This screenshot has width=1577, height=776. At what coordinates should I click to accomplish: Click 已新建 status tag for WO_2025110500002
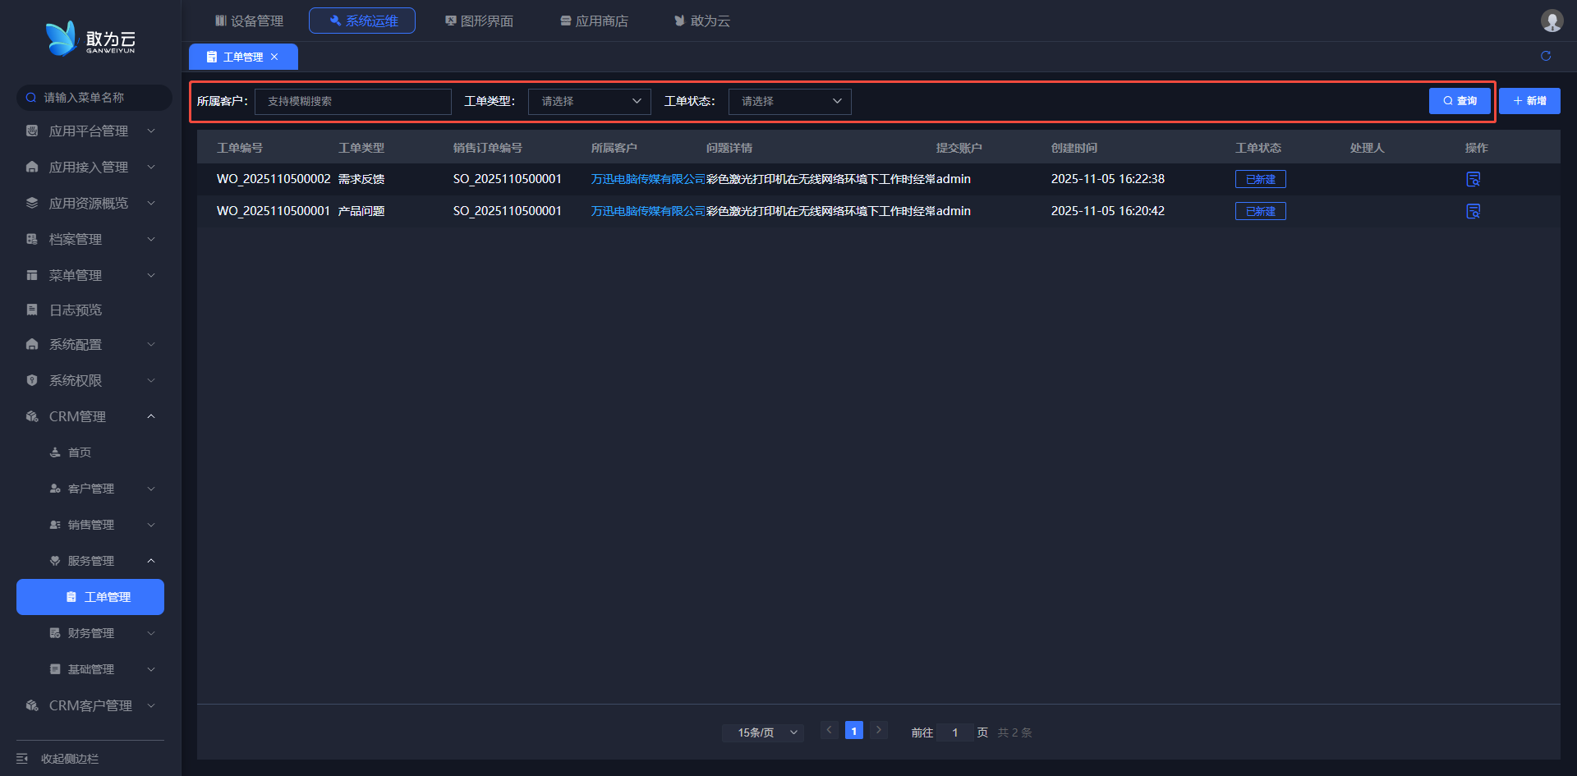click(1261, 179)
